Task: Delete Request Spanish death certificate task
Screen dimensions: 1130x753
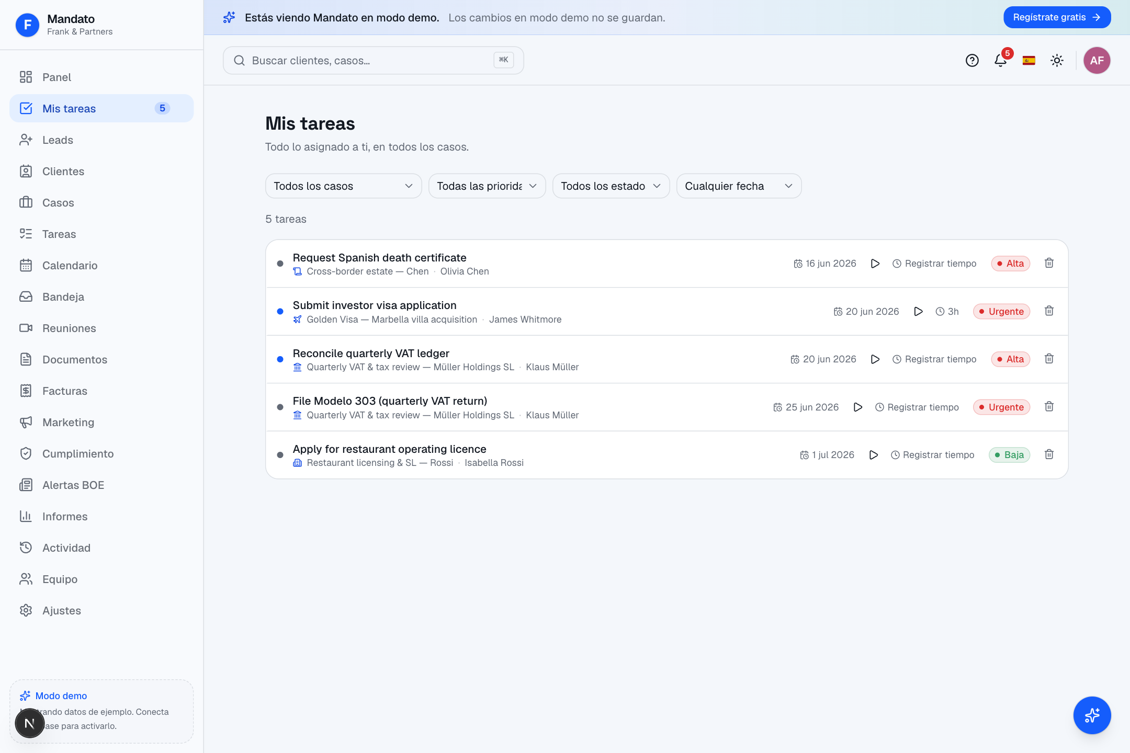Action: (1049, 263)
